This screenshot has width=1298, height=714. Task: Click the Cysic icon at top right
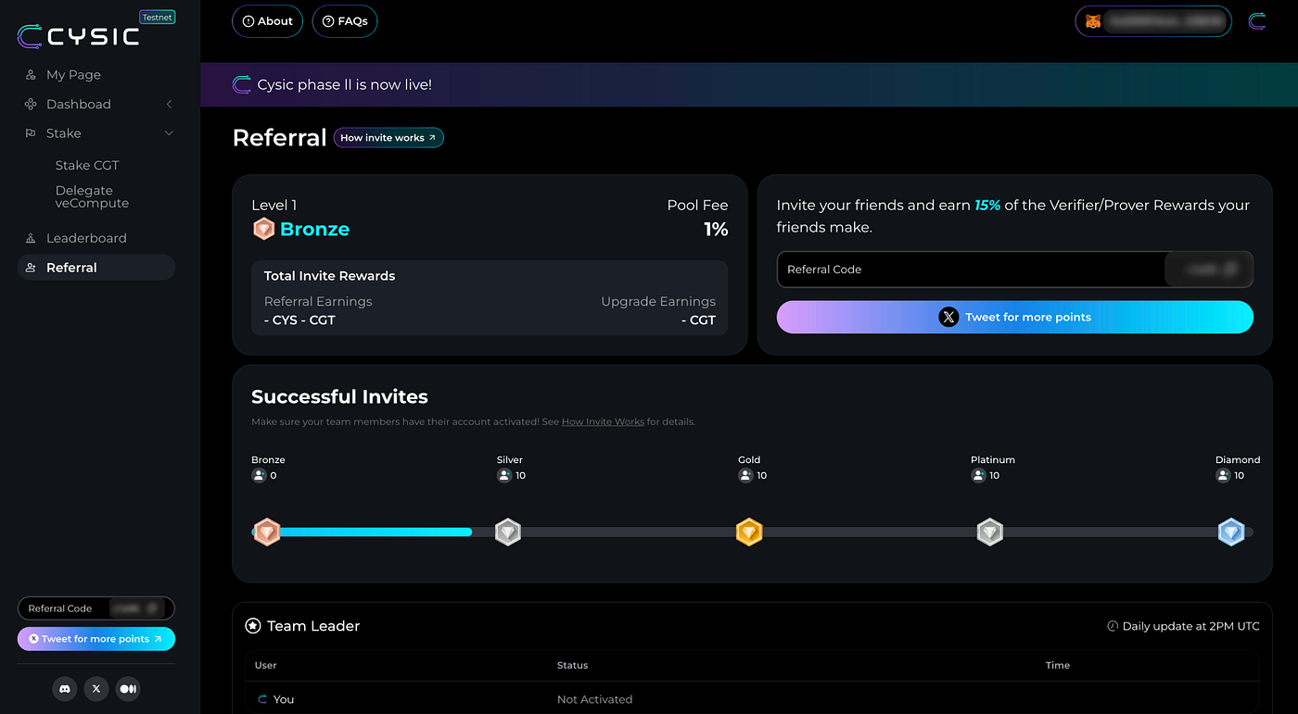click(x=1257, y=20)
